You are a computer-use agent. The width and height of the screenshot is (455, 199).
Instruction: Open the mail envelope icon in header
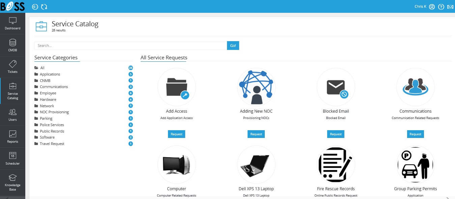point(450,7)
